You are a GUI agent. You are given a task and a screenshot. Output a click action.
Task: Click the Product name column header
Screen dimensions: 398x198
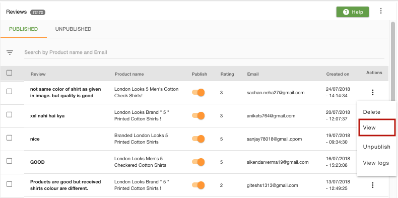(x=129, y=74)
